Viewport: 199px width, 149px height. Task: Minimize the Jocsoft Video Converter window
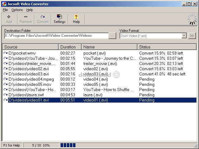point(184,4)
